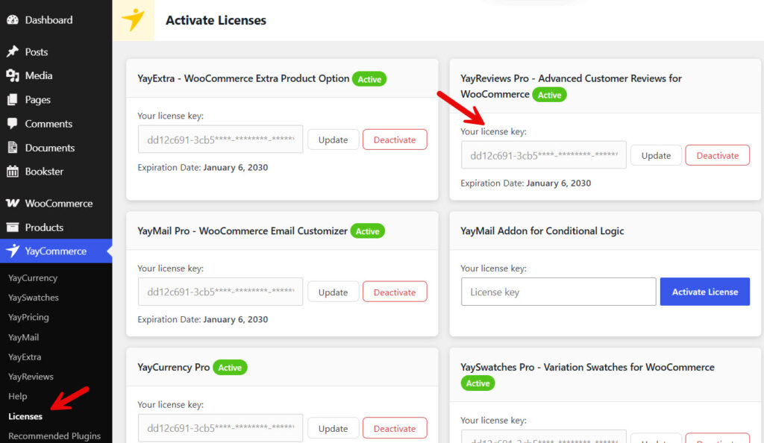The width and height of the screenshot is (764, 443).
Task: Click the Activate License button
Action: pos(704,292)
